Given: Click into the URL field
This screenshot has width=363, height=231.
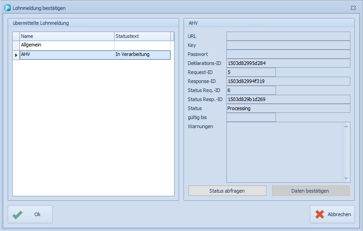Looking at the screenshot, I should click(x=288, y=36).
